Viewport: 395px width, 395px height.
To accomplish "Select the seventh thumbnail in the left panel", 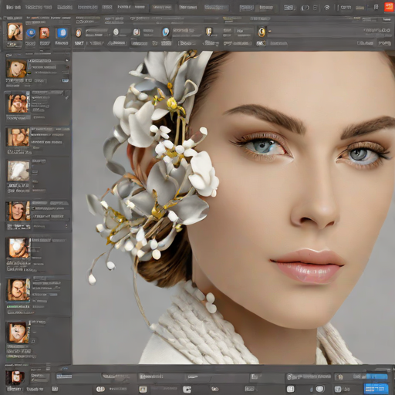I will coord(19,290).
